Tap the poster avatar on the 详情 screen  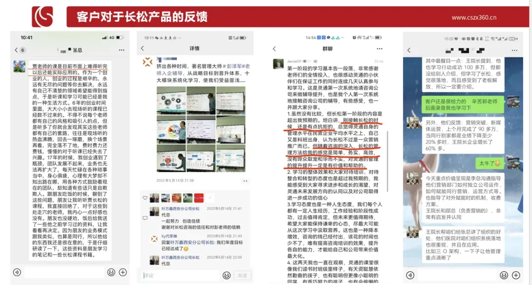click(x=147, y=62)
